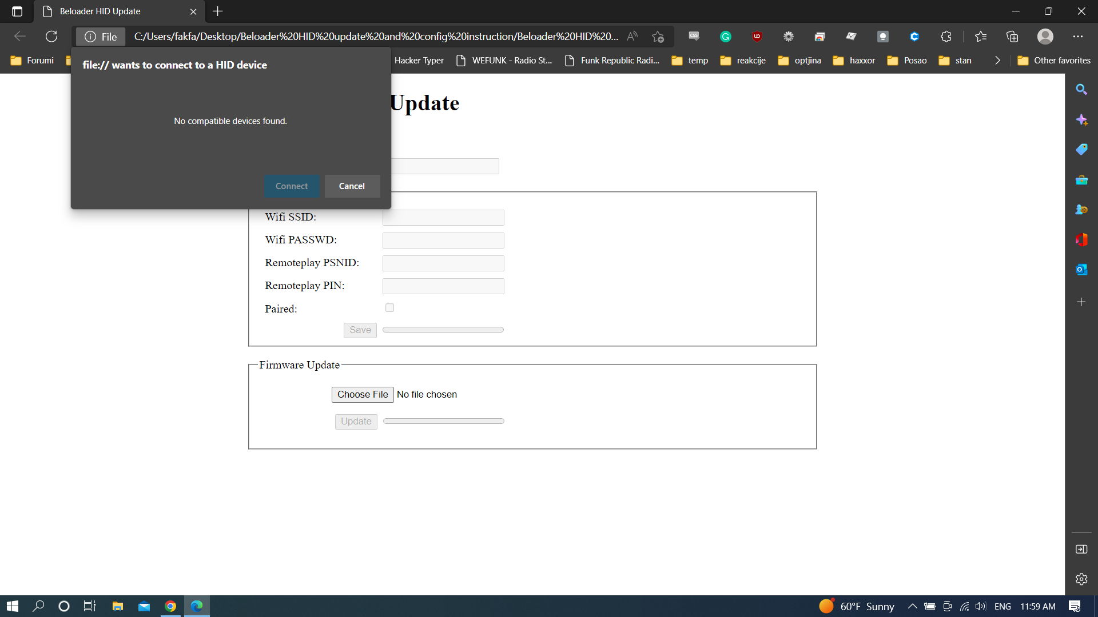Open the Collections toolbar icon
This screenshot has width=1098, height=617.
click(x=1012, y=37)
